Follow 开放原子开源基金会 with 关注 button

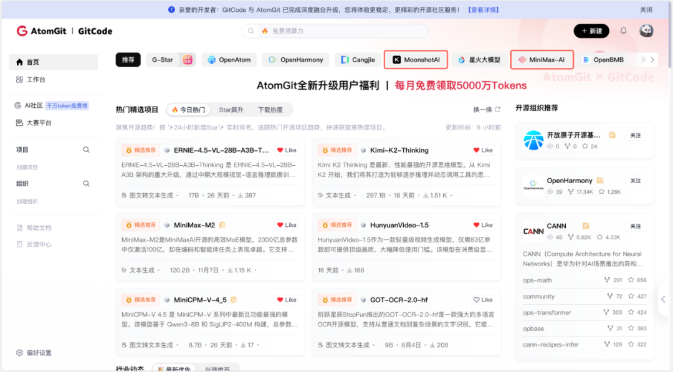coord(635,135)
